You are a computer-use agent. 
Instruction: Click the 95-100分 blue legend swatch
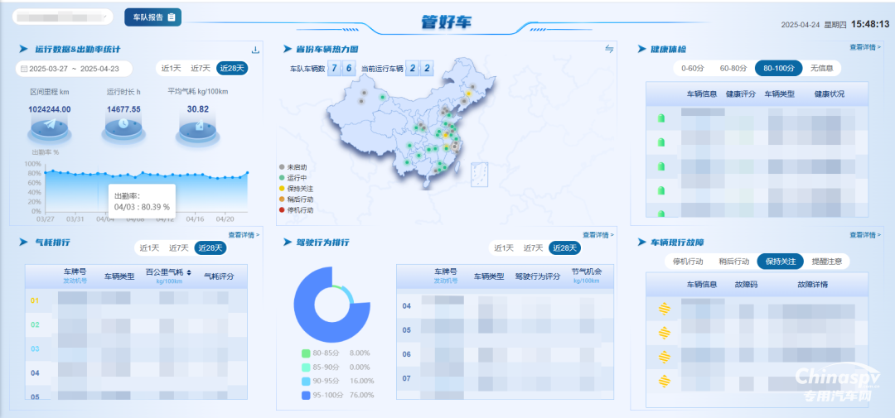click(x=306, y=395)
